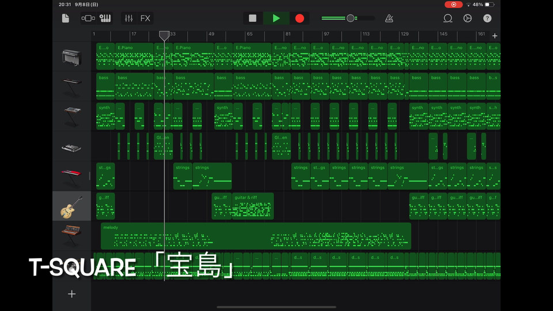Select the first bass region at bar 1
This screenshot has width=553, height=311.
point(105,86)
